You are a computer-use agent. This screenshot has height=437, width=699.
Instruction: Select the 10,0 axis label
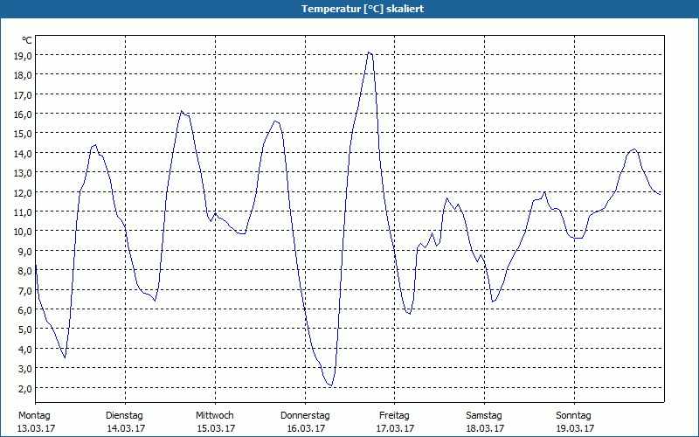(24, 231)
